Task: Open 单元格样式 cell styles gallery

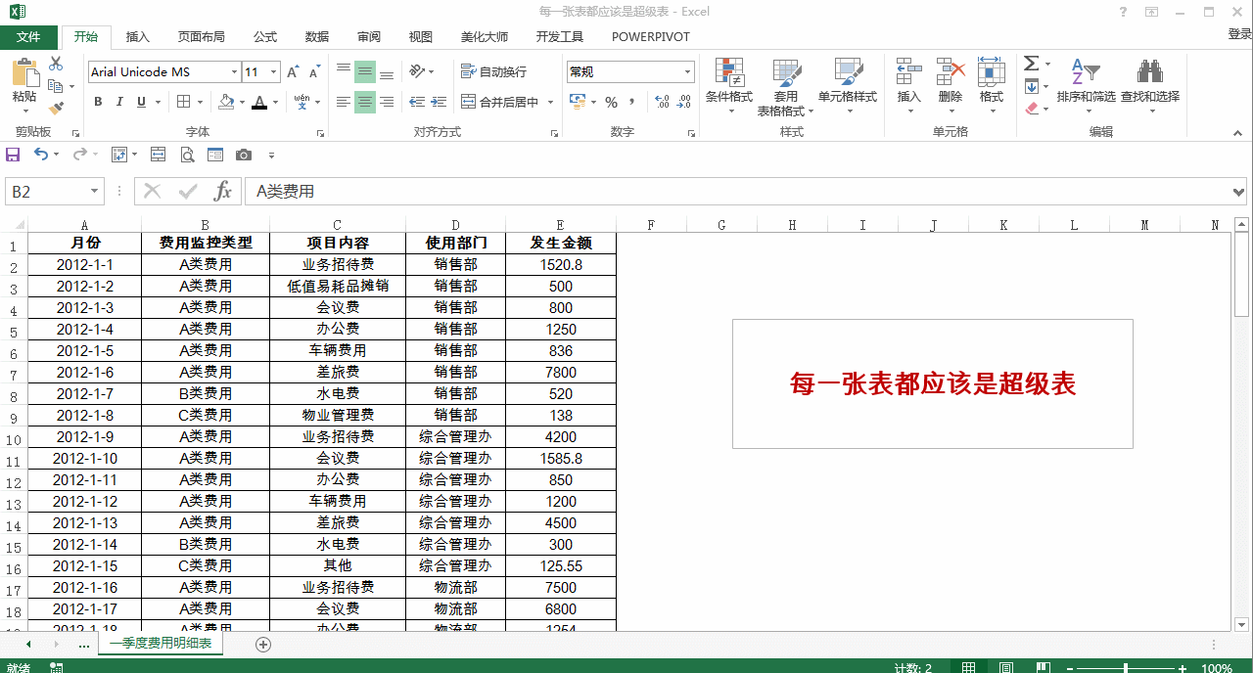Action: (x=848, y=84)
